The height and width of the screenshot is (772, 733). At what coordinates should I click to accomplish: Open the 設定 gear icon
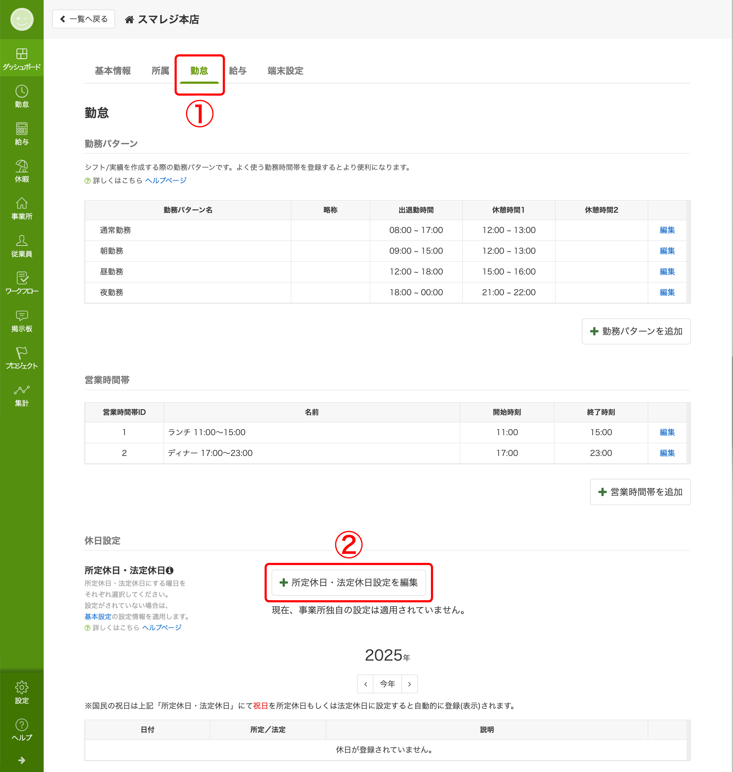point(21,687)
